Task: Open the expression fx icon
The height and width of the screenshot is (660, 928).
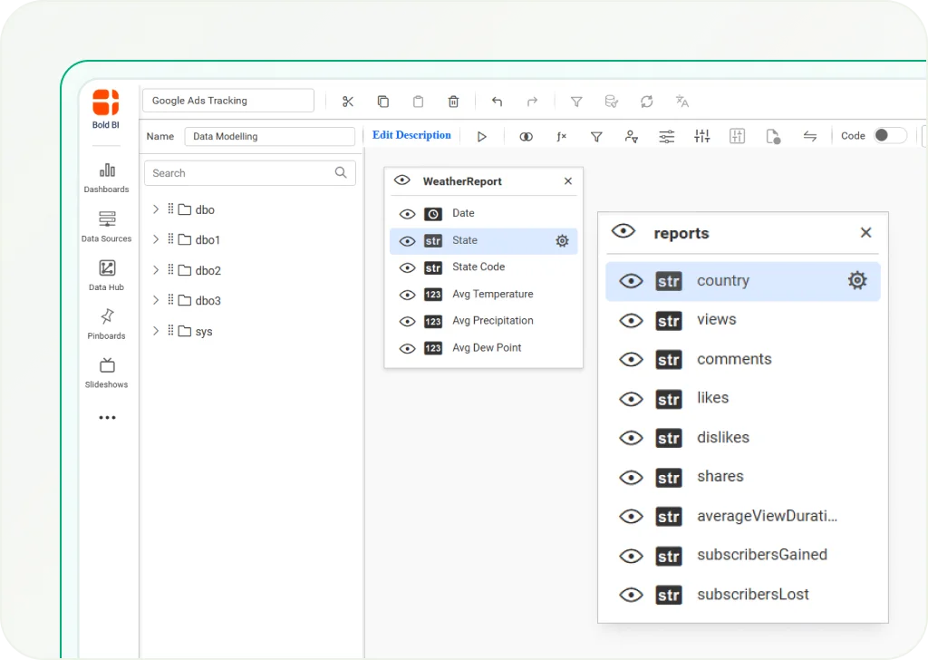Action: click(x=561, y=136)
